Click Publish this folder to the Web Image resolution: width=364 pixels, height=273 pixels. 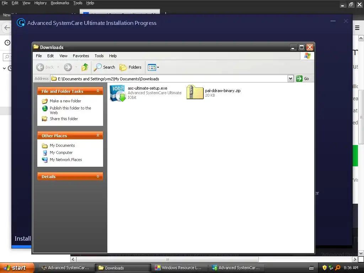click(70, 110)
